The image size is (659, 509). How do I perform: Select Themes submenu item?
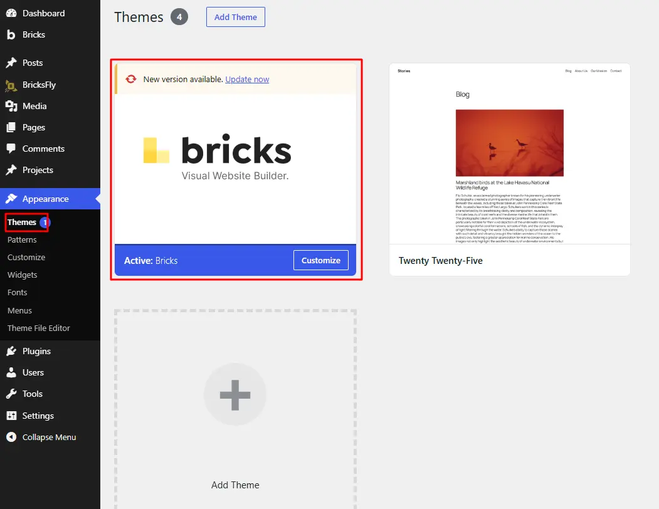(22, 222)
